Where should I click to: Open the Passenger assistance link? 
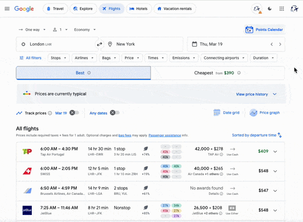pos(165,135)
